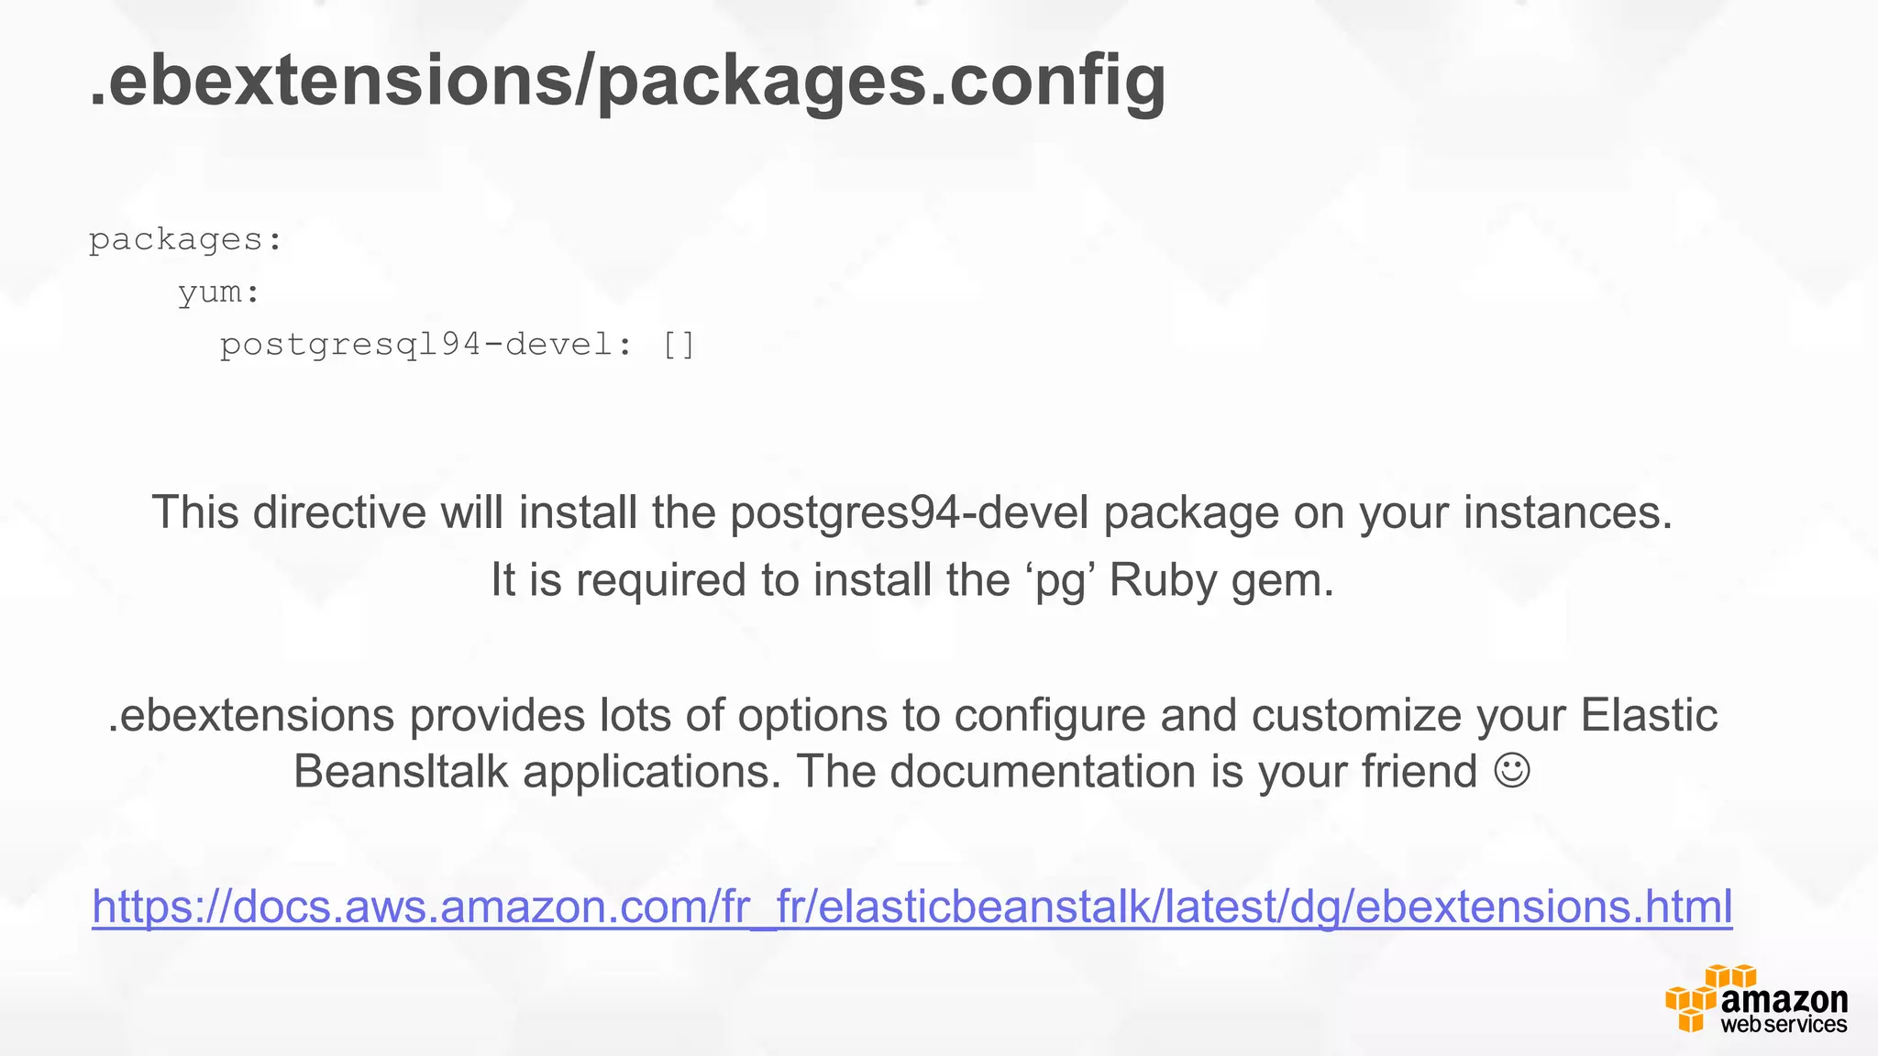
Task: Click the word 'Elastic' in the paragraph
Action: click(x=1648, y=715)
